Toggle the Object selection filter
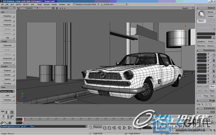This screenshot has height=135, width=216. [x=201, y=21]
